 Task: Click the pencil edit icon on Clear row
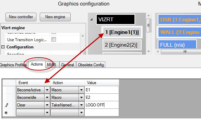point(7,105)
